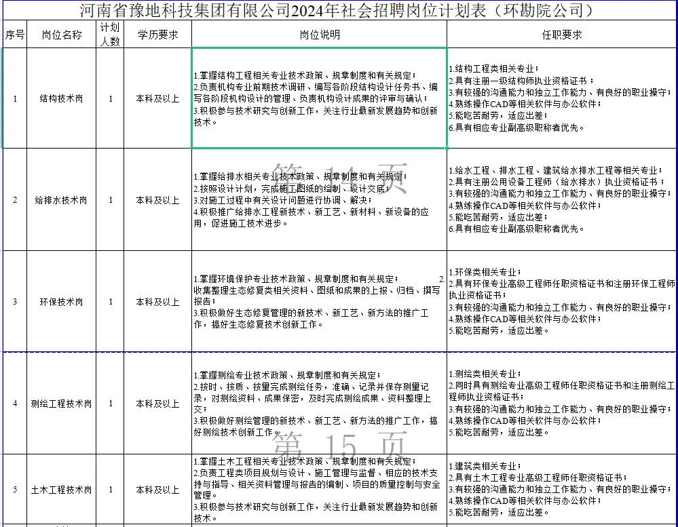Select the 学历要求 header cell
Viewport: 678px width, 527px height.
pos(158,34)
